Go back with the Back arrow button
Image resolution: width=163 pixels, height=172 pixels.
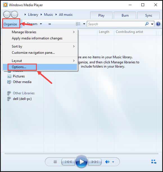point(7,14)
